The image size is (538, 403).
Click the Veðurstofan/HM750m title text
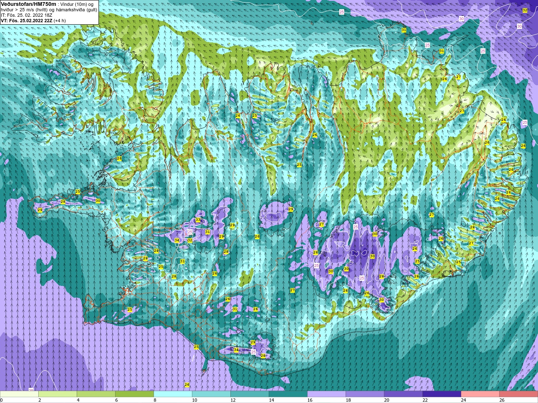pos(29,4)
